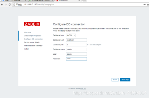Open the GPL v2 license link
Image resolution: width=149 pixels, height=98 pixels.
83,89
